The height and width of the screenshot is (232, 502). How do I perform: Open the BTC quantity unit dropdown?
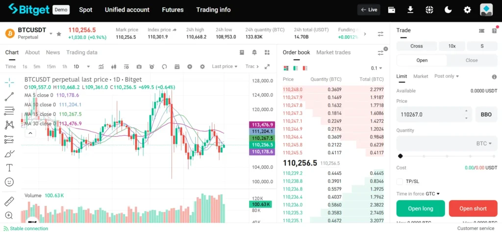coord(484,143)
